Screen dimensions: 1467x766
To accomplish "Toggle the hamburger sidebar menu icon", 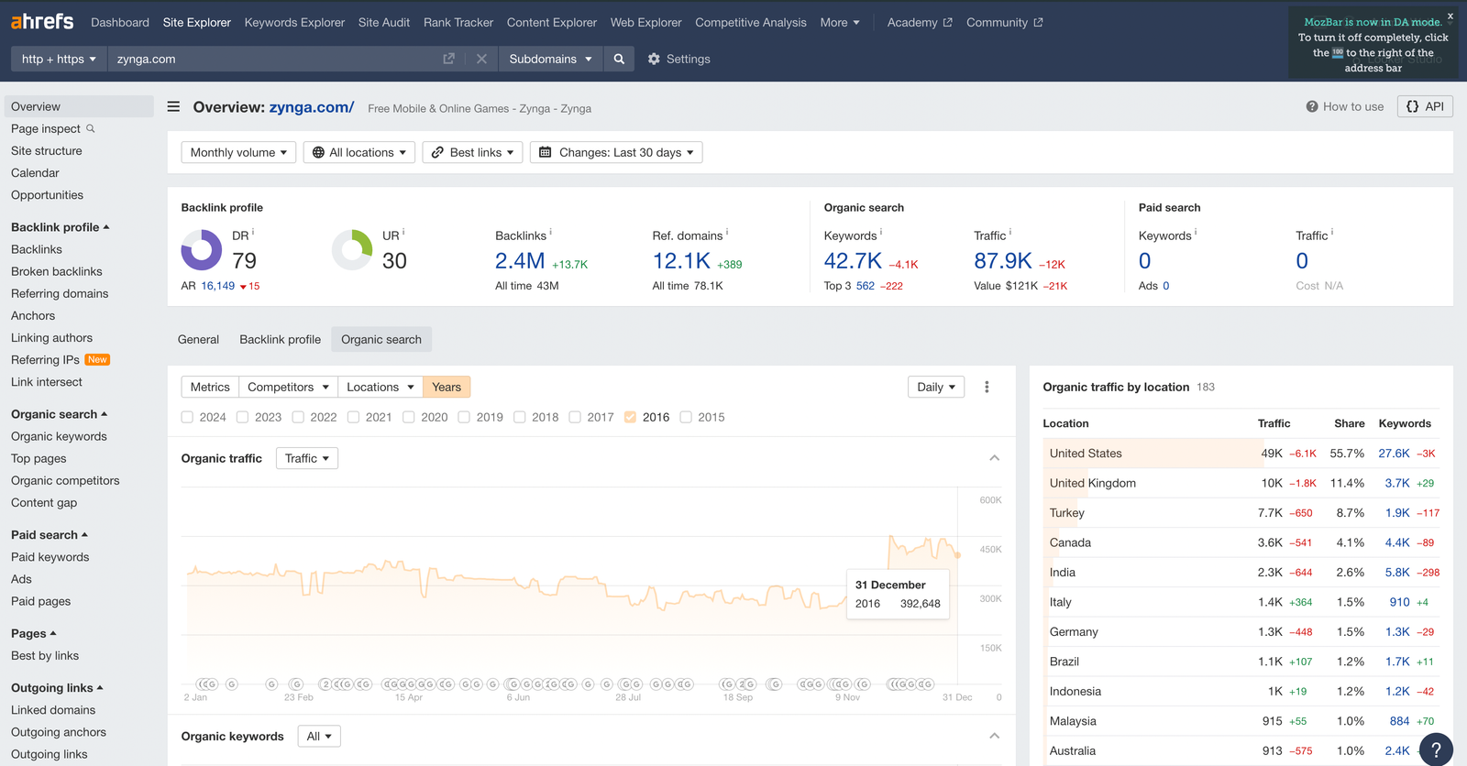I will tap(173, 107).
